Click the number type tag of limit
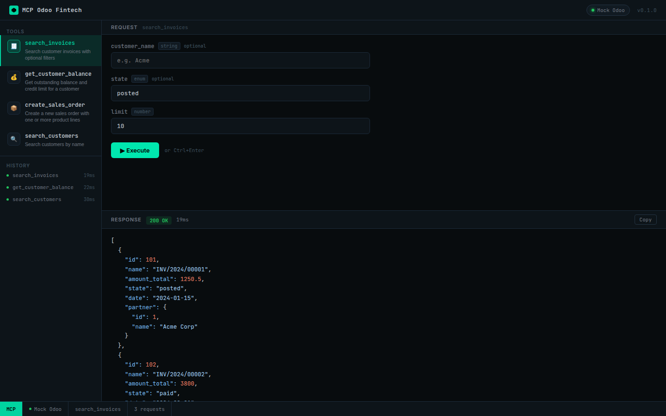Viewport: 666px width, 416px height. [x=142, y=112]
